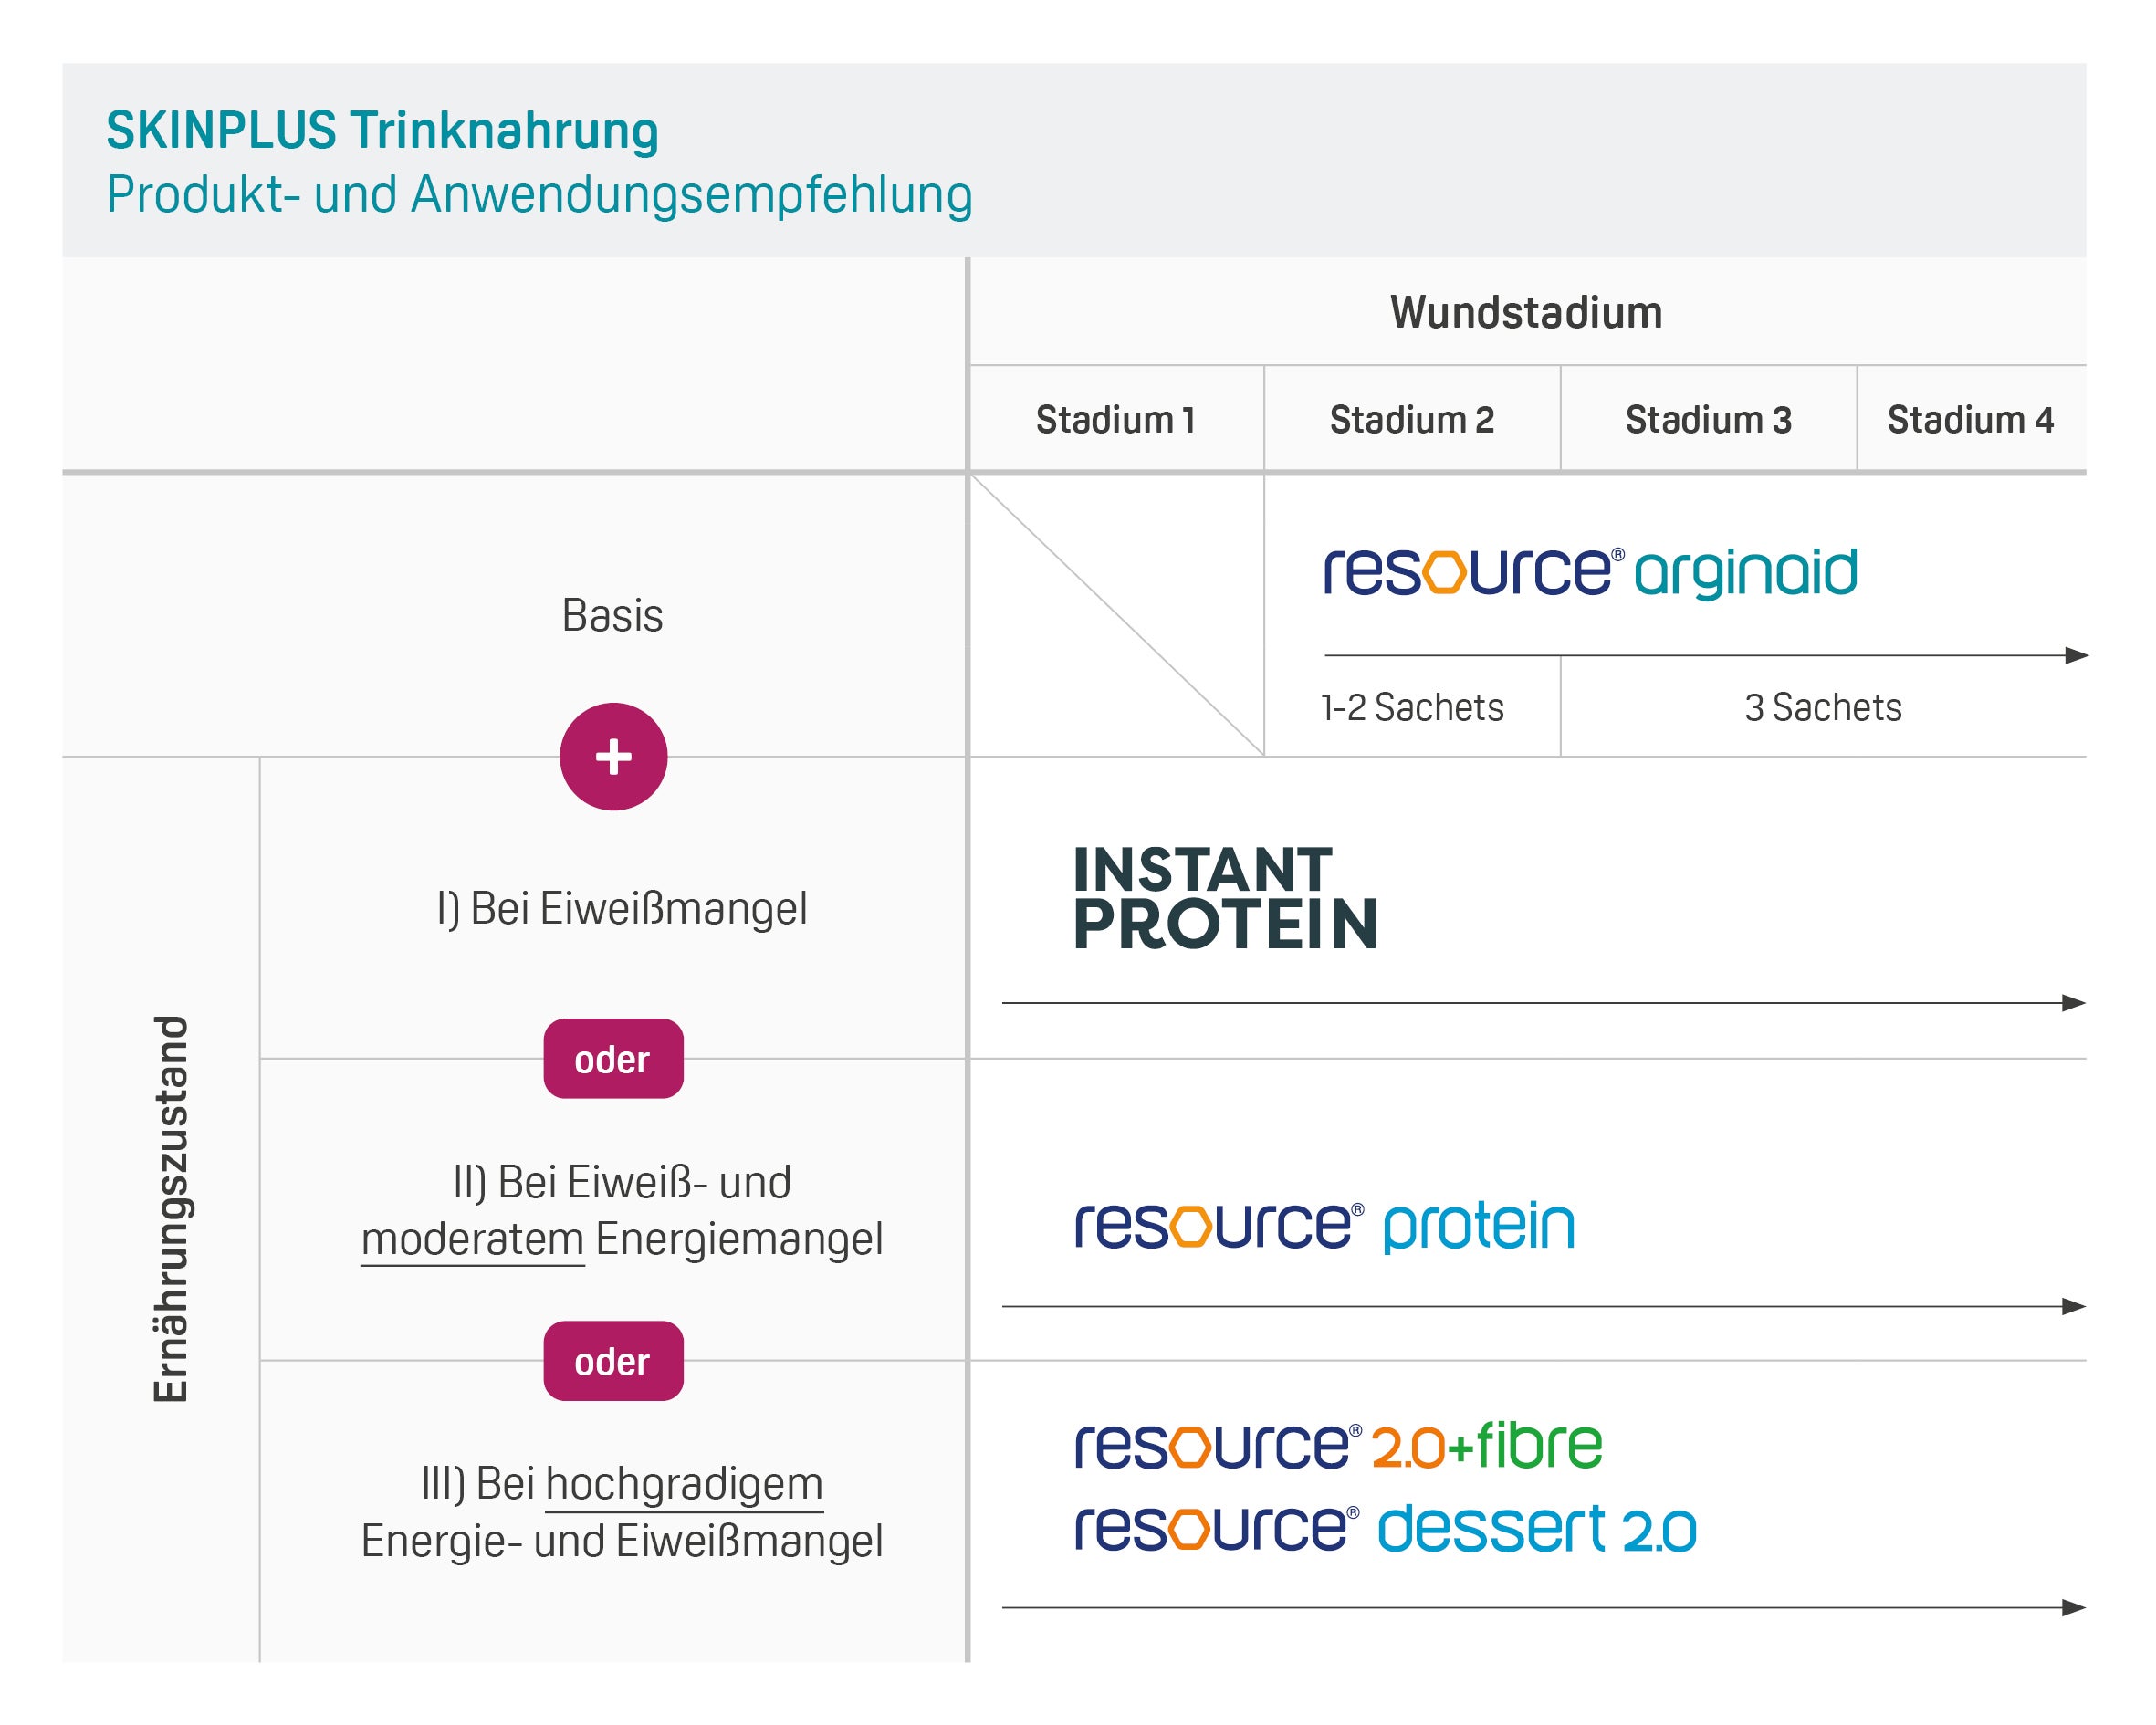Click the first oder badge below Eiweißmangel
Image resolution: width=2156 pixels, height=1725 pixels.
(x=613, y=1059)
